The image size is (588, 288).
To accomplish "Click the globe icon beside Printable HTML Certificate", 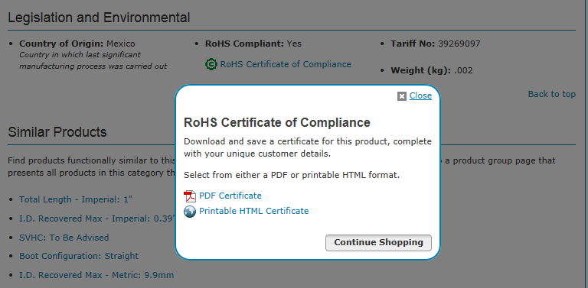I will [190, 212].
